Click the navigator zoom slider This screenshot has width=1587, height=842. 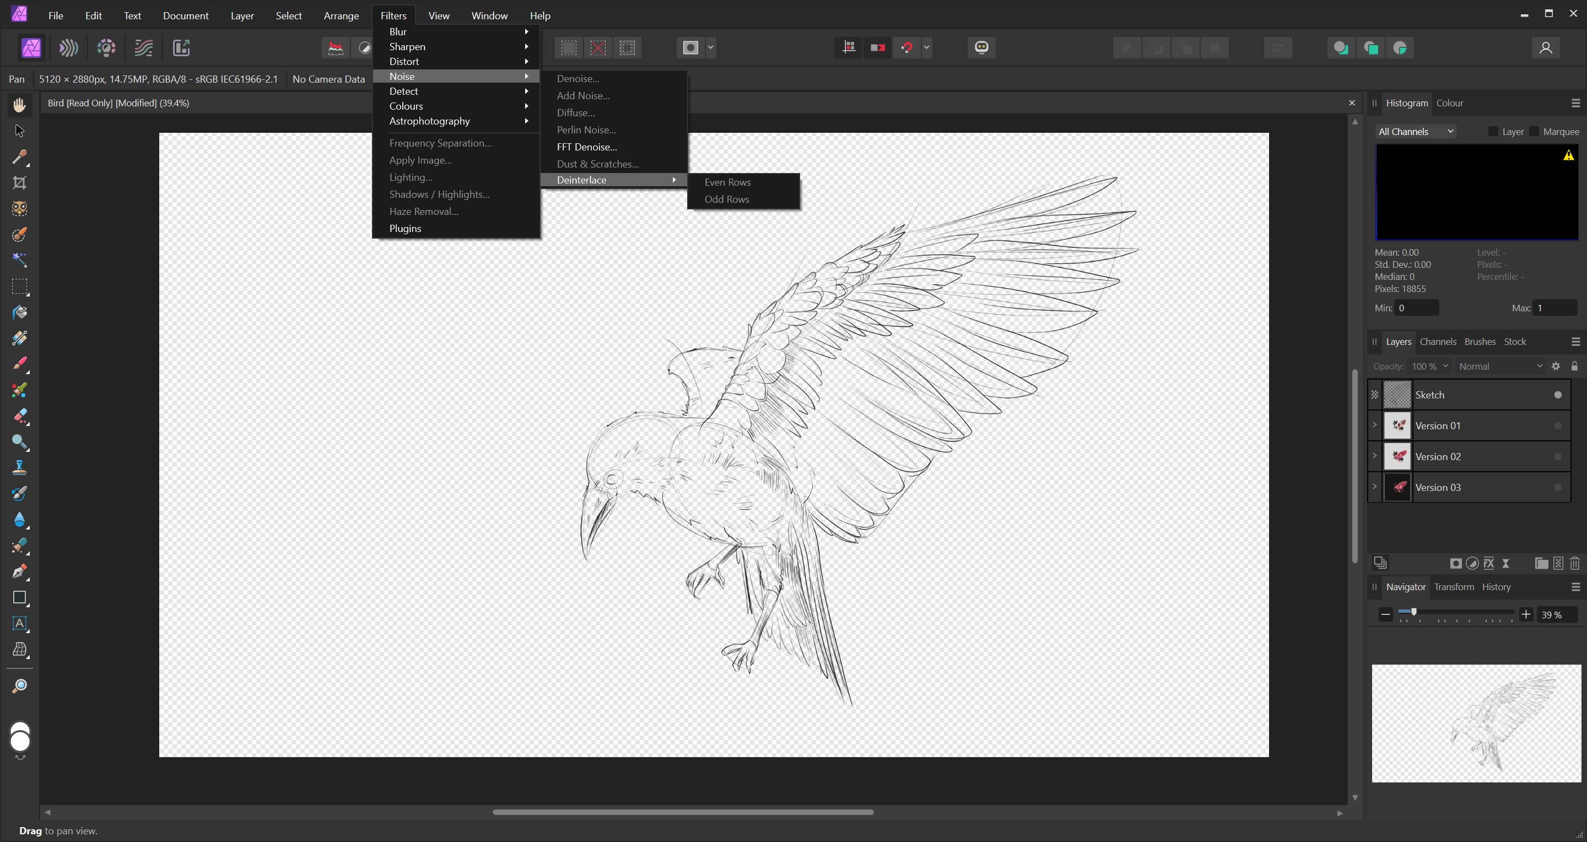coord(1456,612)
